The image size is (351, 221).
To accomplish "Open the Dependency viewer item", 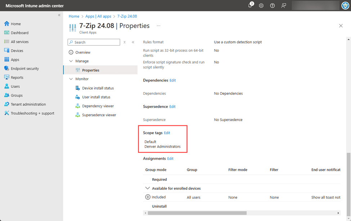I will (x=98, y=106).
